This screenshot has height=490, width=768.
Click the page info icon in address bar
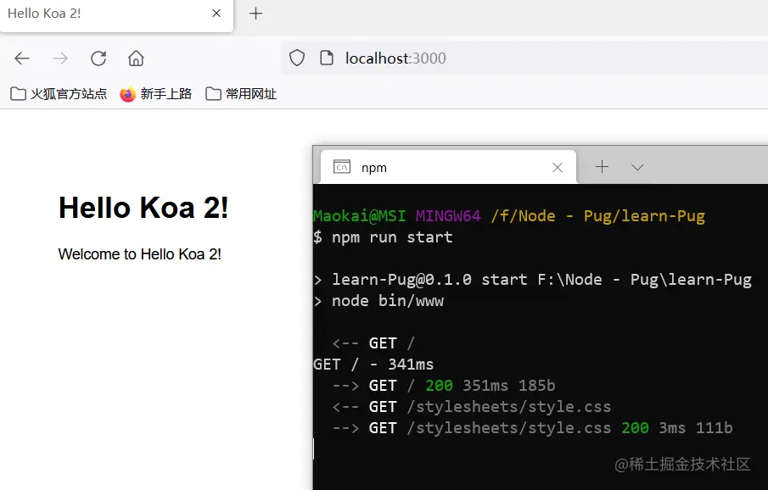point(325,58)
